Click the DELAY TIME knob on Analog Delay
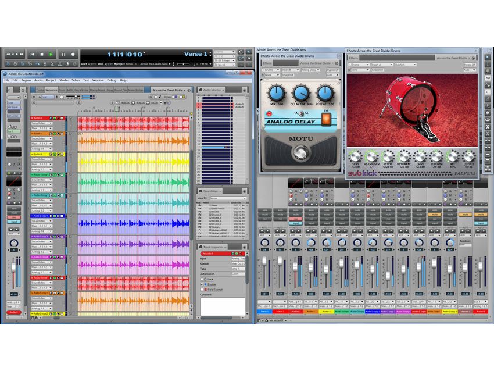Screen dimensions: 494x371 click(x=301, y=93)
